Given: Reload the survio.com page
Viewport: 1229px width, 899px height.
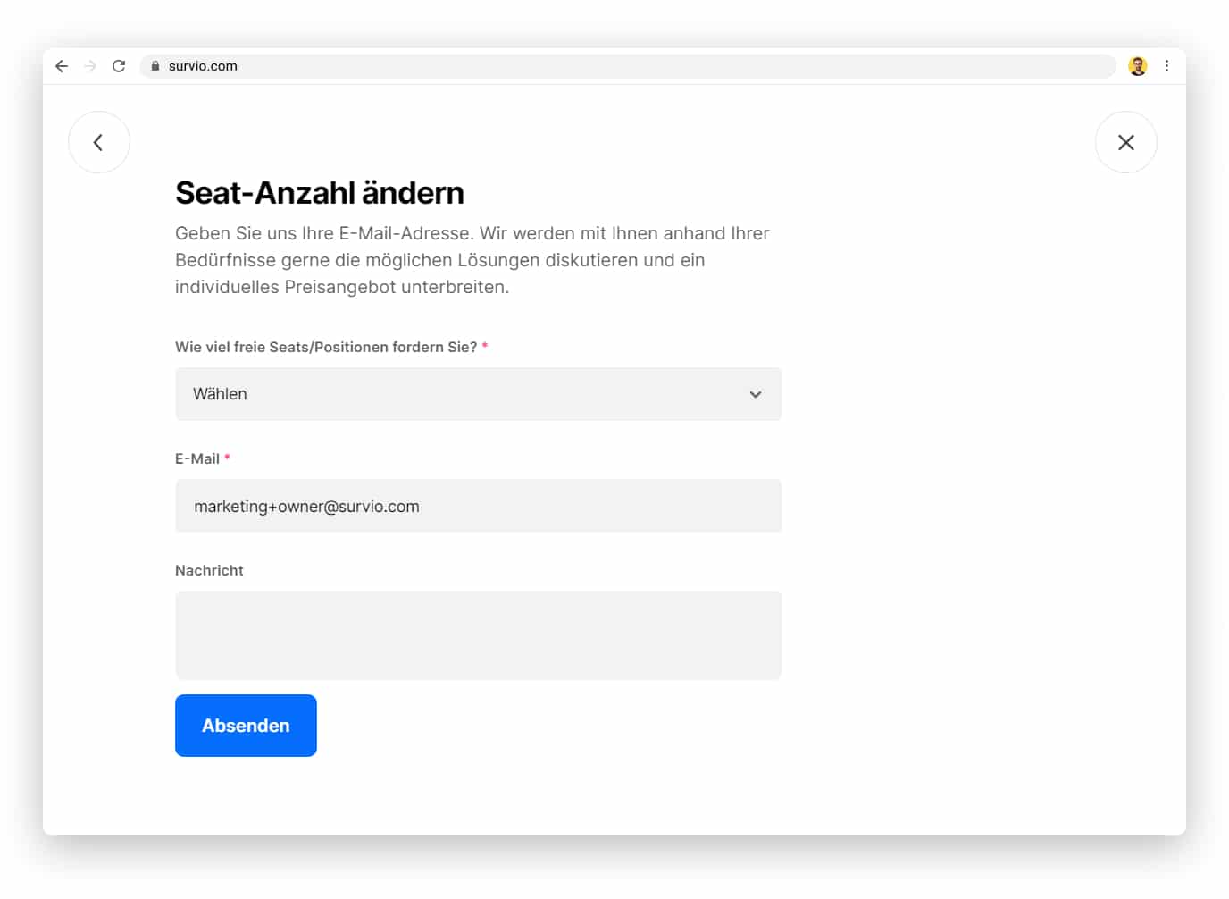Looking at the screenshot, I should pyautogui.click(x=119, y=66).
